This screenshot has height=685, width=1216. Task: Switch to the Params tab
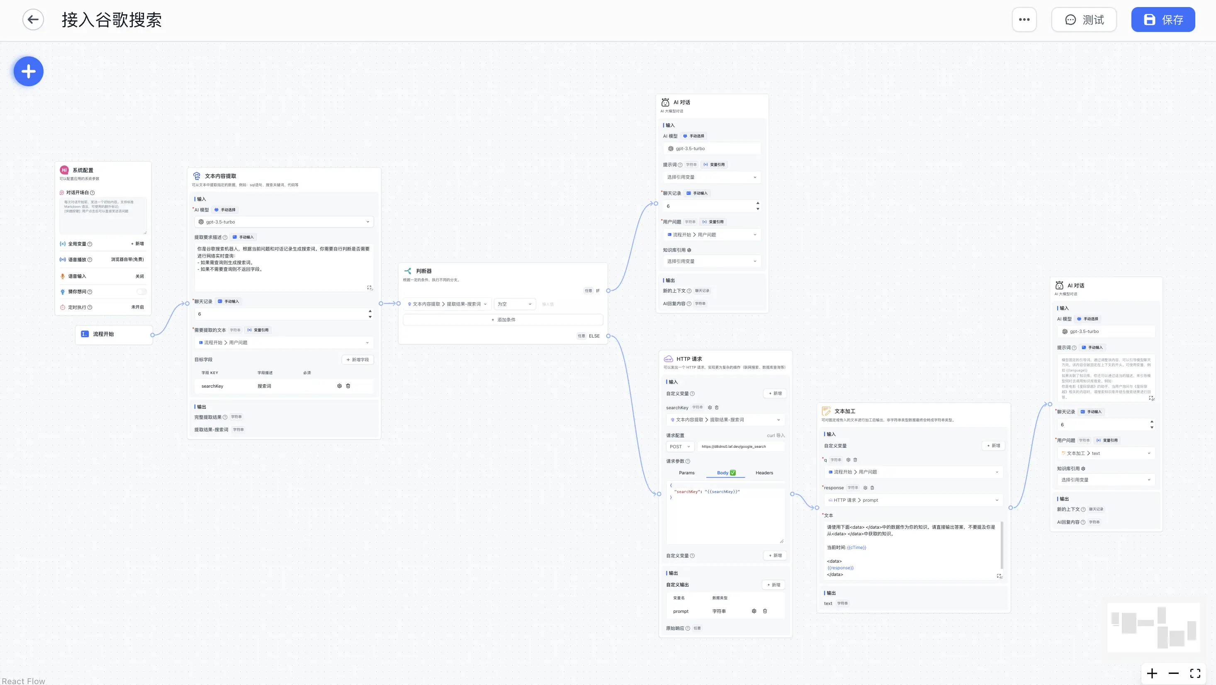point(686,473)
